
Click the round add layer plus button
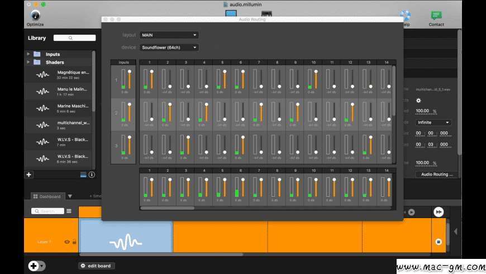34,266
